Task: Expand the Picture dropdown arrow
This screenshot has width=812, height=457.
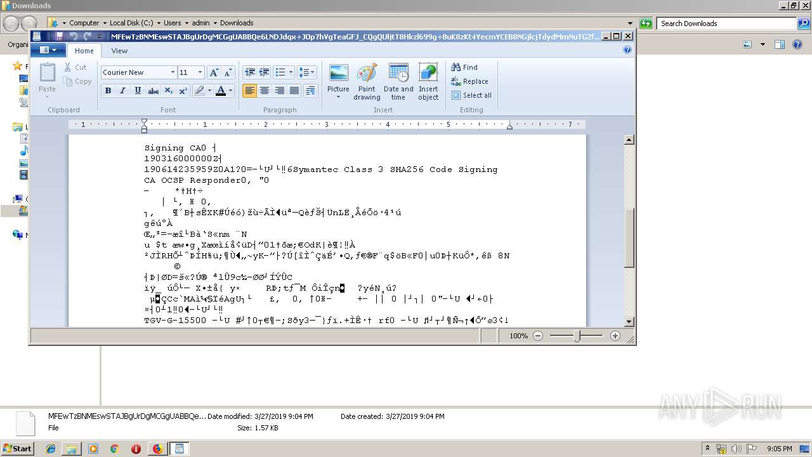Action: coord(338,97)
